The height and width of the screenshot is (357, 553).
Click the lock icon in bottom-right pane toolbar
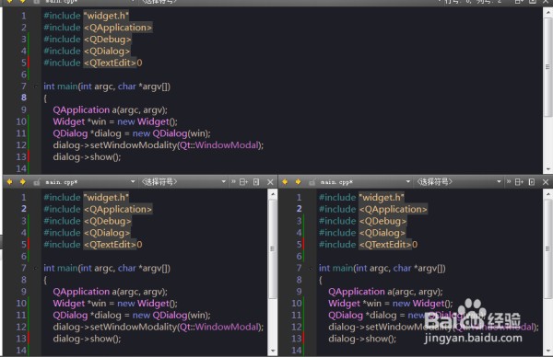coord(312,182)
